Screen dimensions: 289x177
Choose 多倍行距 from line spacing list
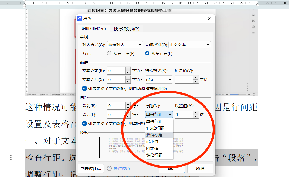click(159, 155)
